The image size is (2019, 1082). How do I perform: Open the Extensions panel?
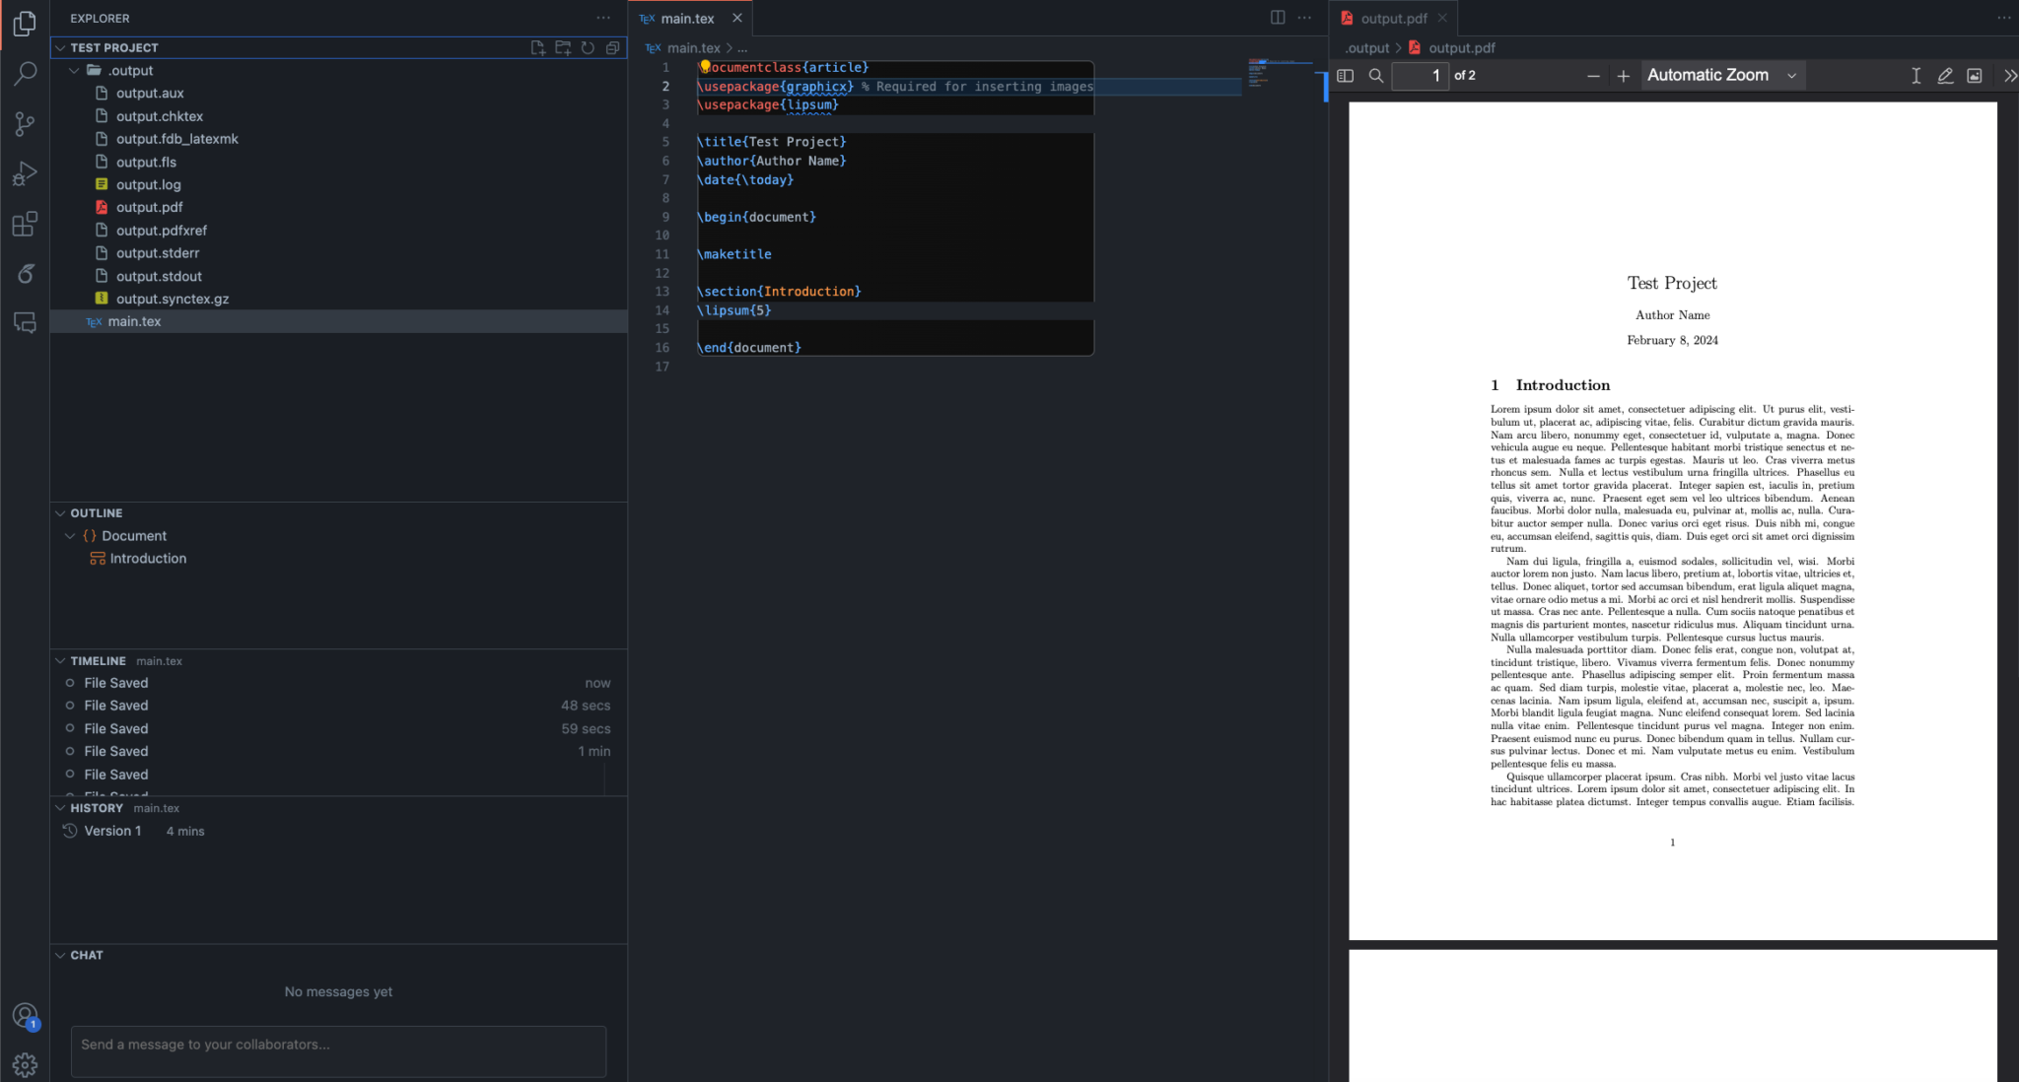pos(25,224)
